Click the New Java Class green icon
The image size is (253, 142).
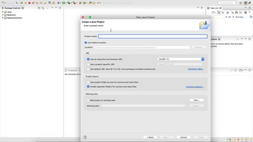coord(84,3)
